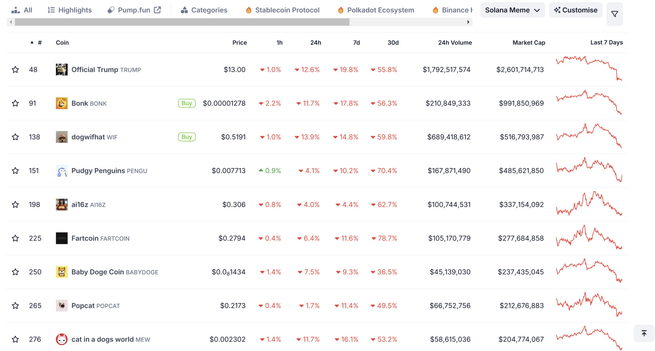The width and height of the screenshot is (655, 351).
Task: Click the Baby Doge Coin logo
Action: [62, 271]
